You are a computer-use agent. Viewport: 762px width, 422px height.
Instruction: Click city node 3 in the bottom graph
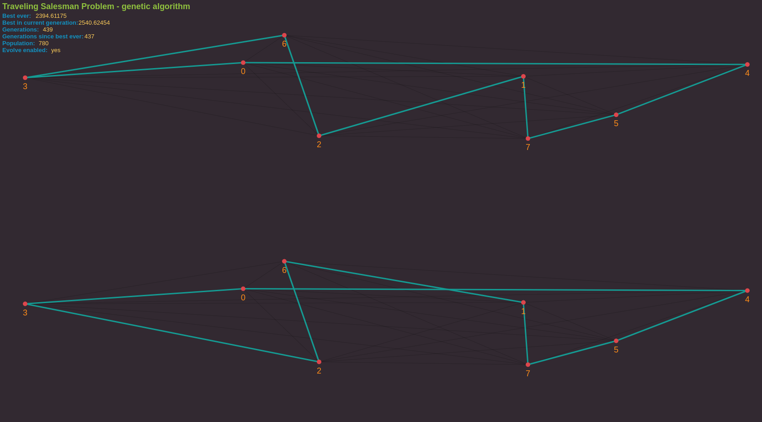[x=25, y=304]
